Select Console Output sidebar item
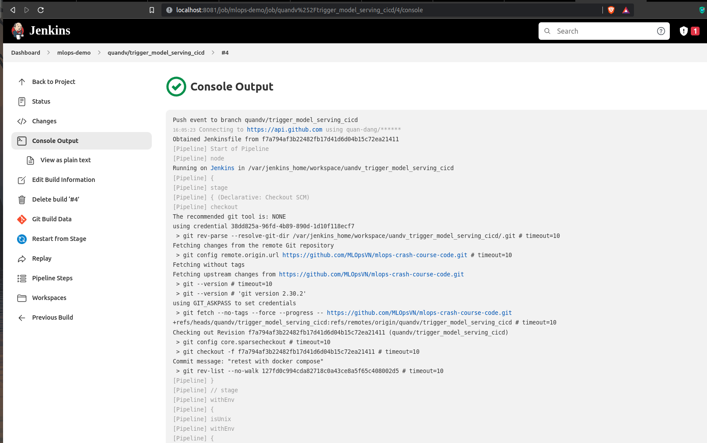This screenshot has height=443, width=707. 81,141
